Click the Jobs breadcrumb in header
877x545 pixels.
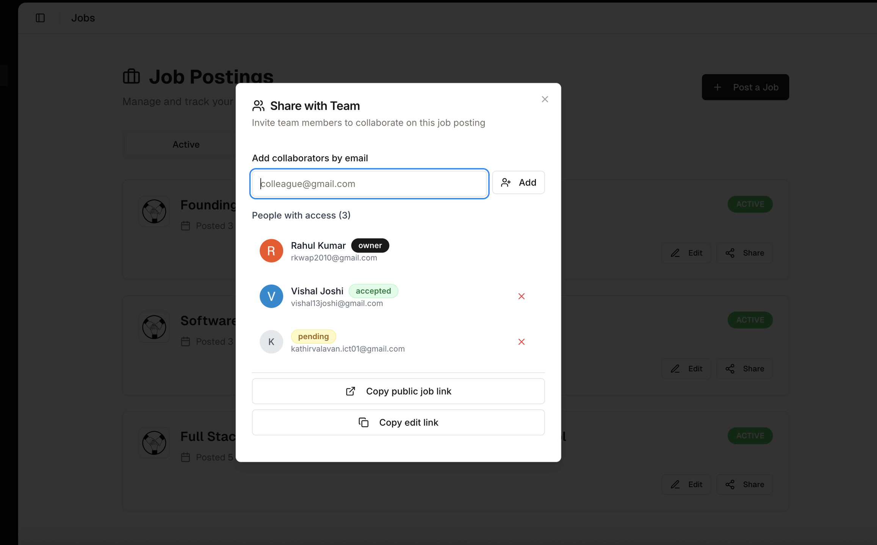click(83, 18)
